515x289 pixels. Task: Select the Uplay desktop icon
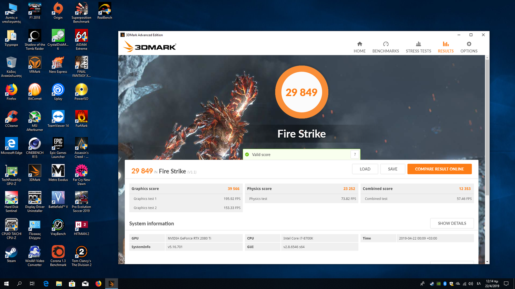(58, 92)
